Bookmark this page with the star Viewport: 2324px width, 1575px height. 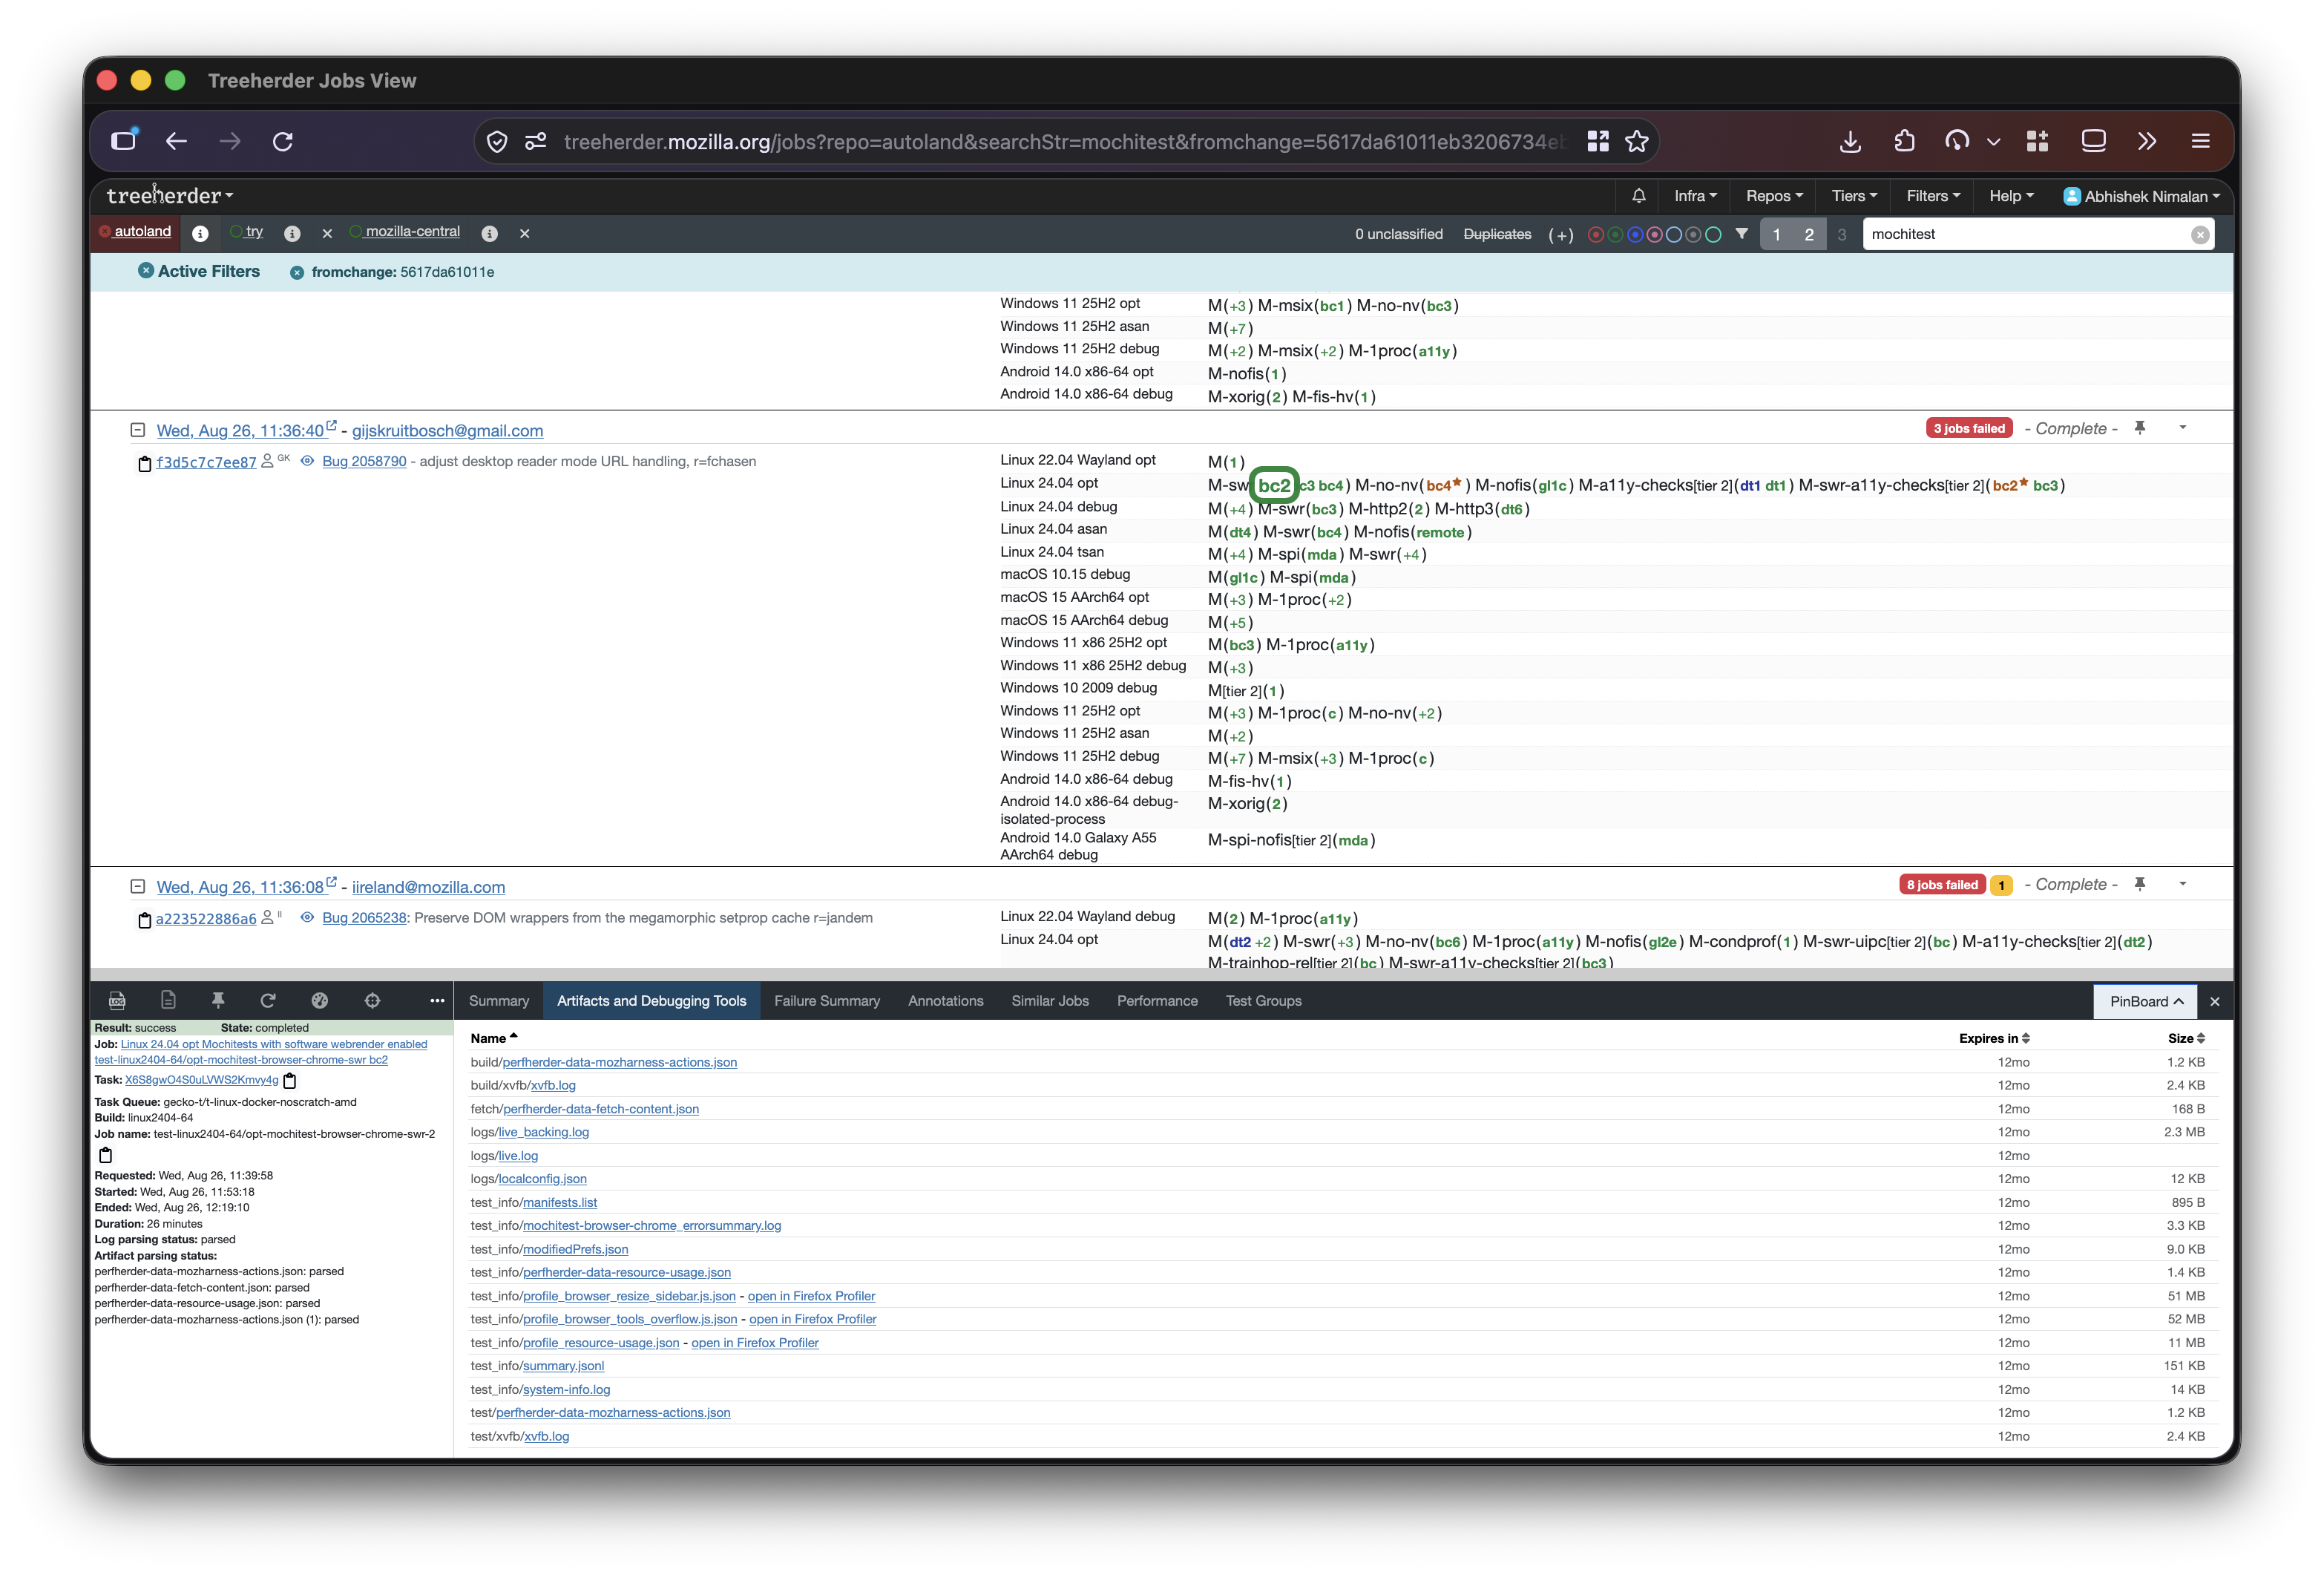click(1636, 141)
